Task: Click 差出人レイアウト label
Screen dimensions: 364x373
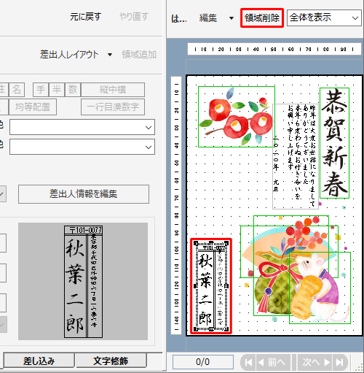Action: [69, 55]
